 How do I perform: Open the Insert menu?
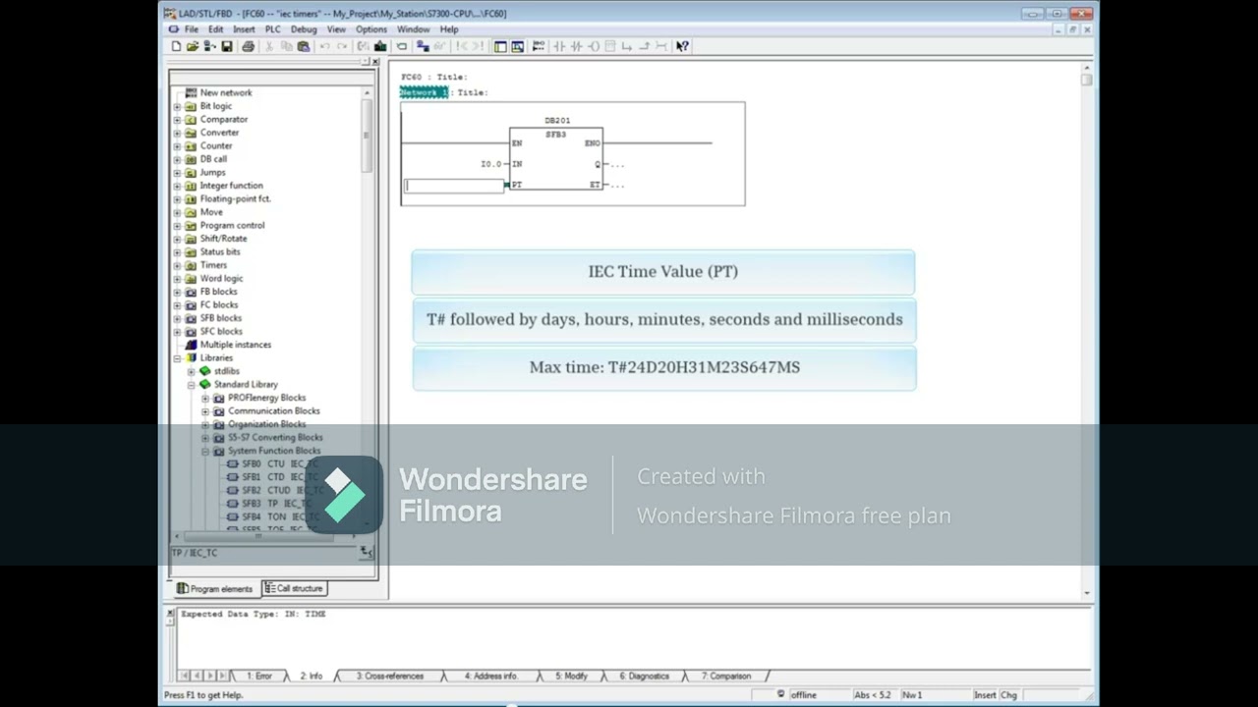[x=244, y=29]
